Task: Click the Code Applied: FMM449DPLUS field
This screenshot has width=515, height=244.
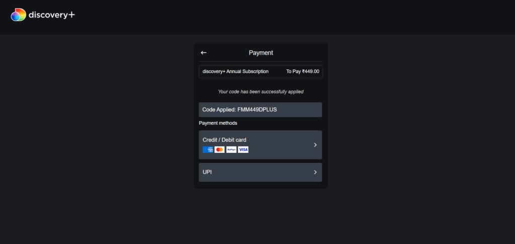Action: pyautogui.click(x=261, y=110)
